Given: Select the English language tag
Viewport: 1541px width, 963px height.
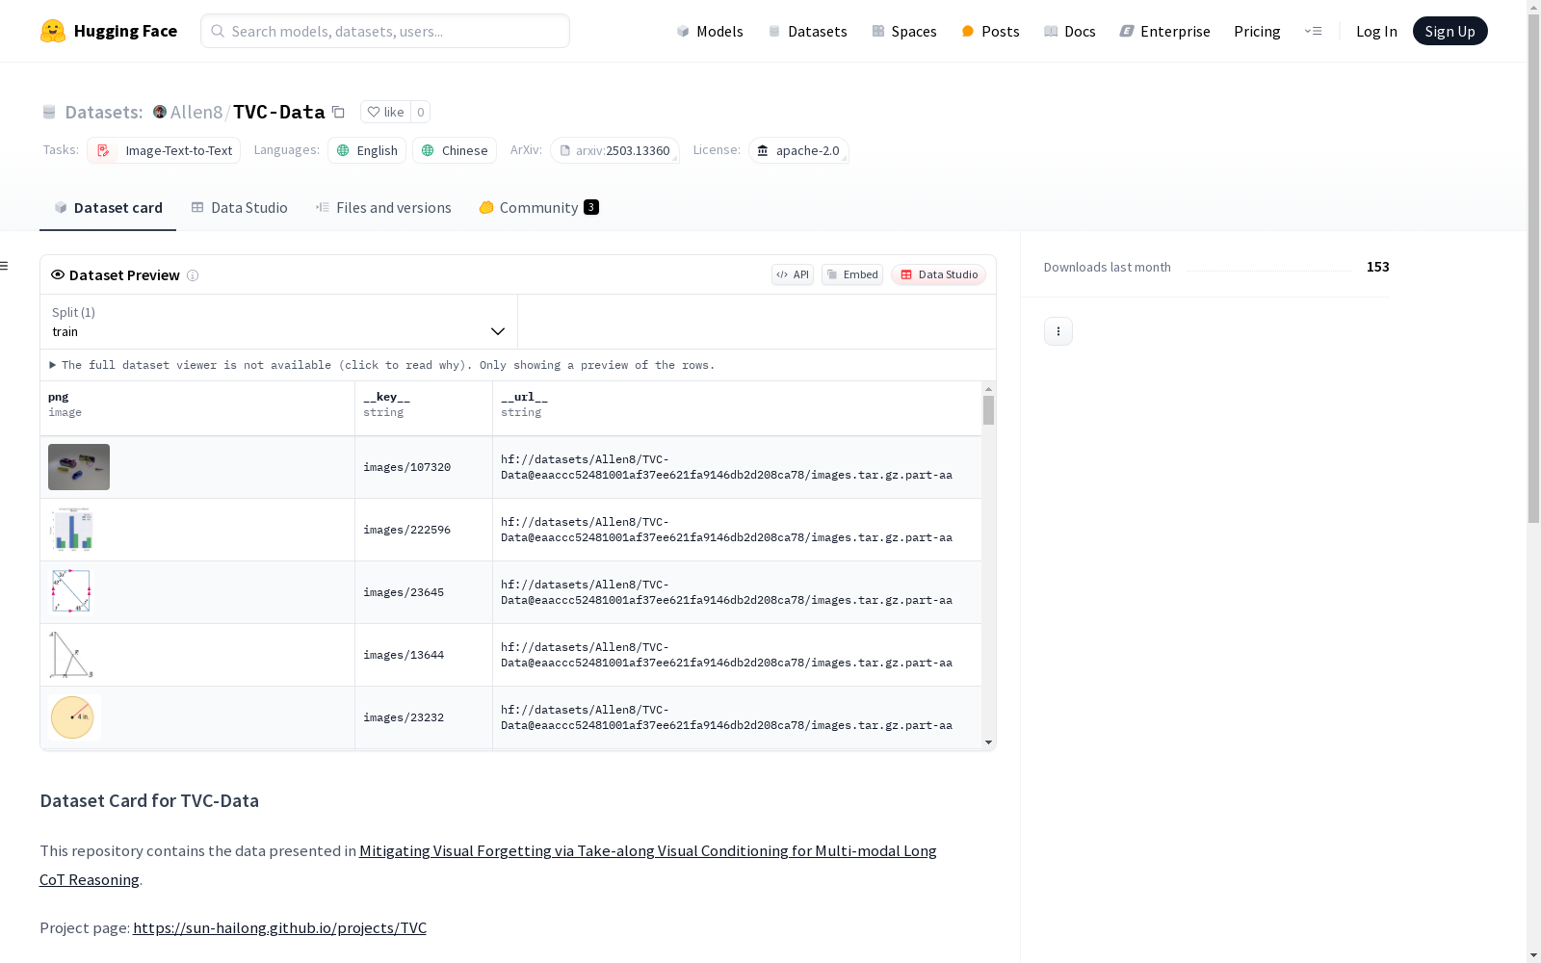Looking at the screenshot, I should [x=367, y=150].
